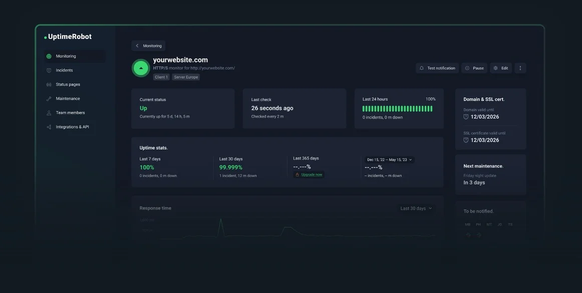Pause the yourwebsite.com monitor

[x=474, y=68]
